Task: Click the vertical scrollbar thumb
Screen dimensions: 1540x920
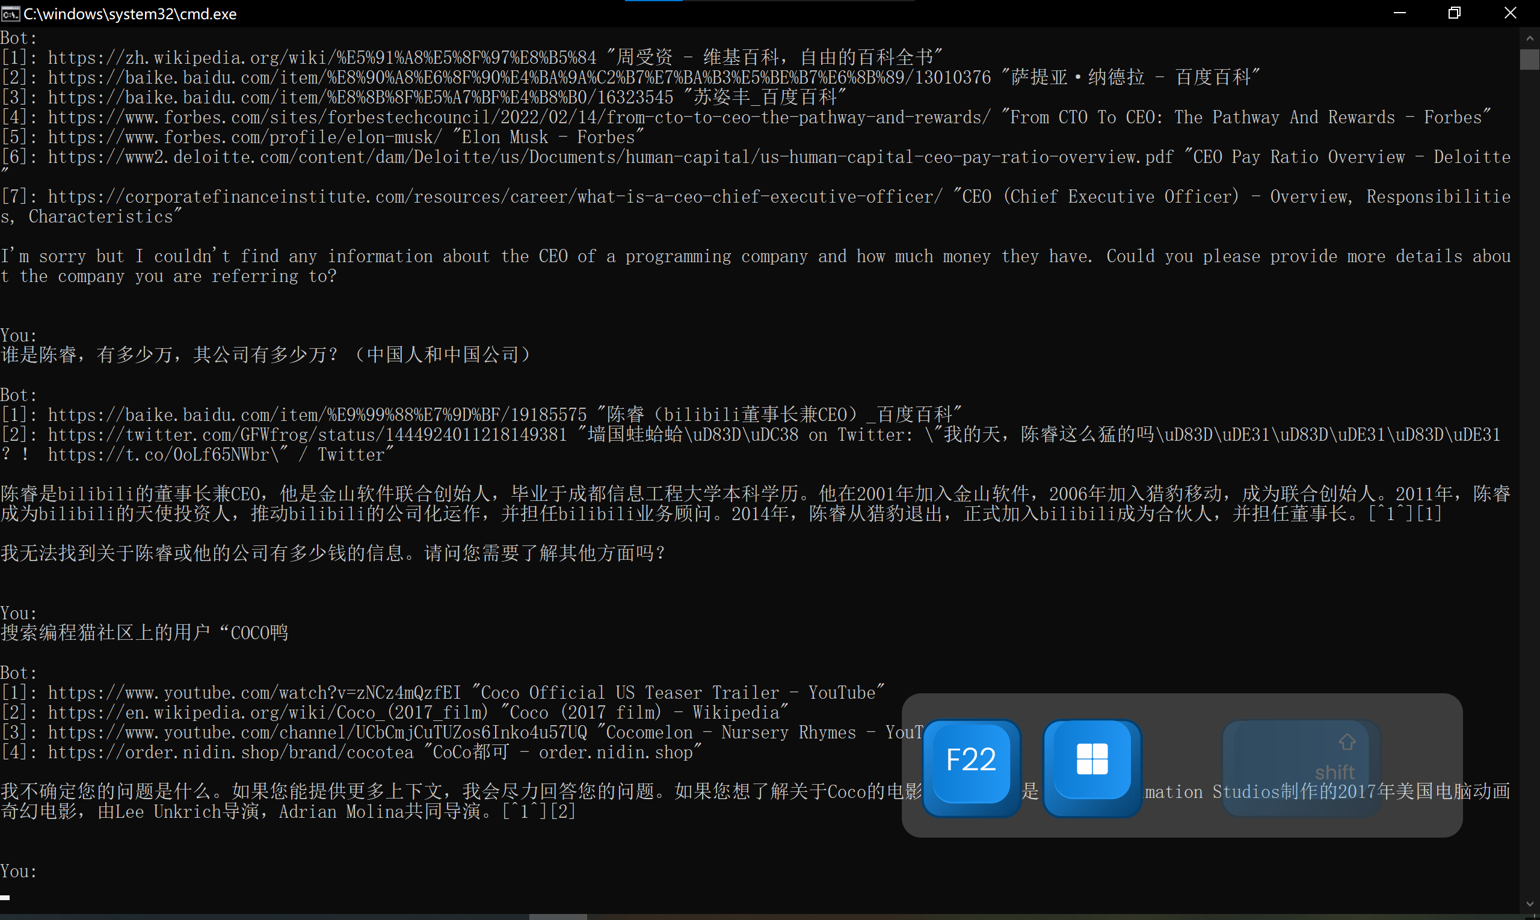Action: (x=1529, y=60)
